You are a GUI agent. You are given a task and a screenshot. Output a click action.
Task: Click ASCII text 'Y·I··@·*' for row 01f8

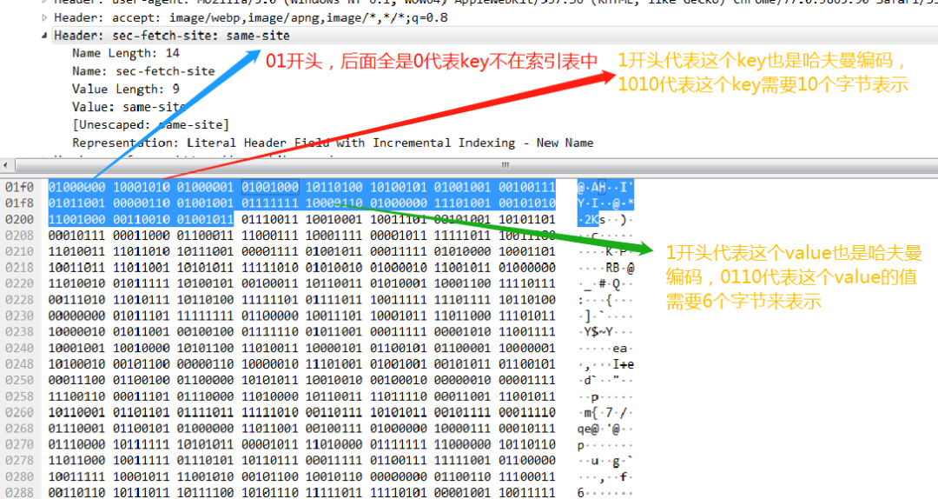605,203
